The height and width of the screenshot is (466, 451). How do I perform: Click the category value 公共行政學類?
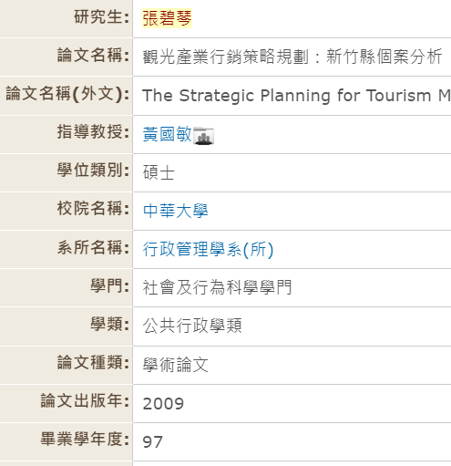click(192, 326)
